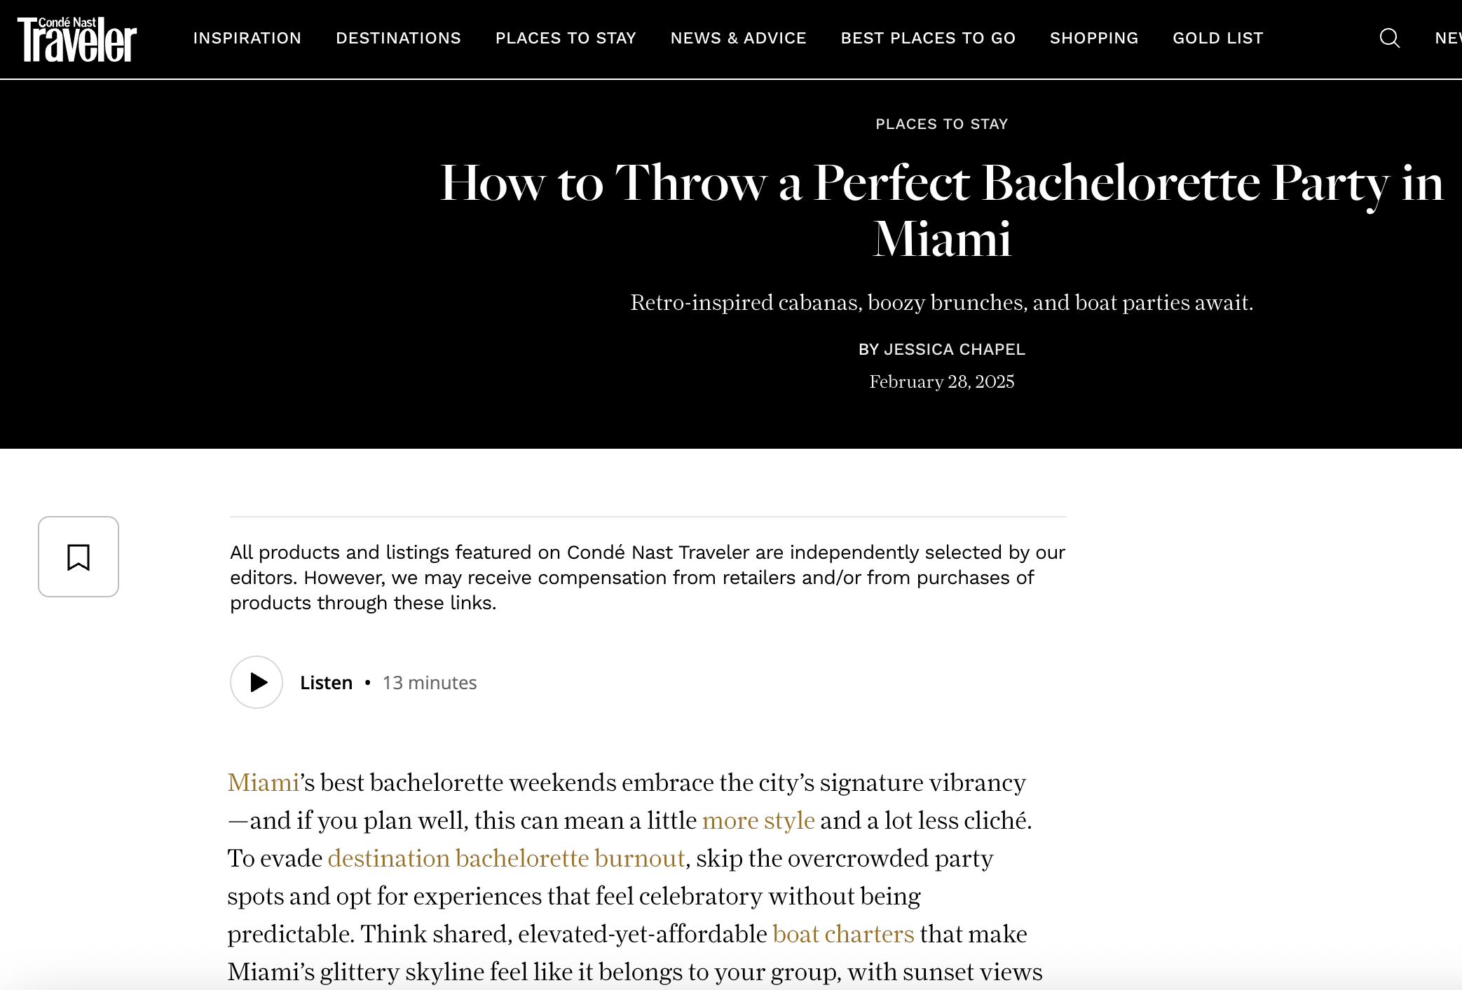
Task: Play the article audio
Action: 257,682
